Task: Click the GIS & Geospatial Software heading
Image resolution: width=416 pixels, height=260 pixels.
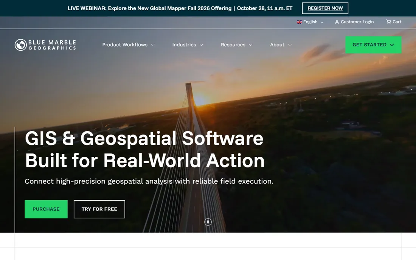Action: pos(144,150)
